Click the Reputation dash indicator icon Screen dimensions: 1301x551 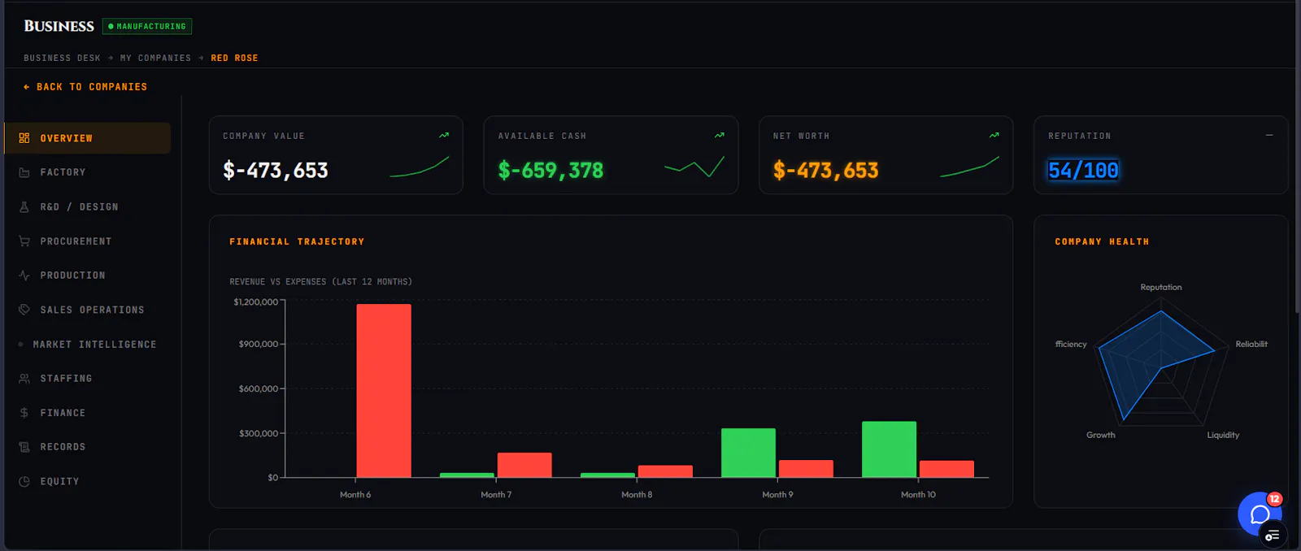pos(1269,136)
